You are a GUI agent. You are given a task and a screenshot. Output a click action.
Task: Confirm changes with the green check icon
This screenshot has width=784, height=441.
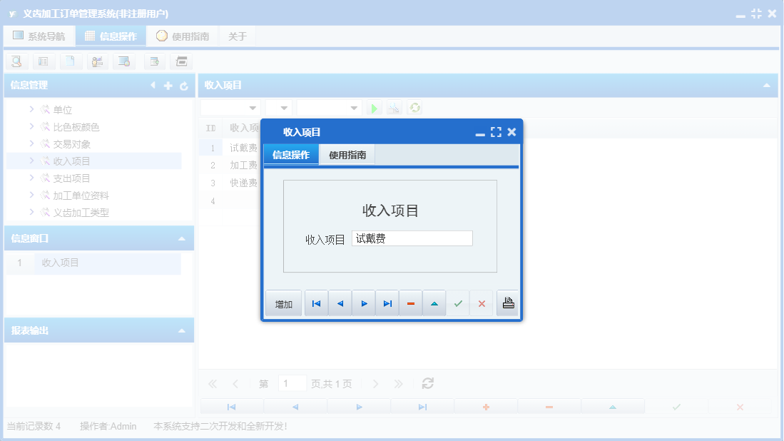click(x=458, y=303)
